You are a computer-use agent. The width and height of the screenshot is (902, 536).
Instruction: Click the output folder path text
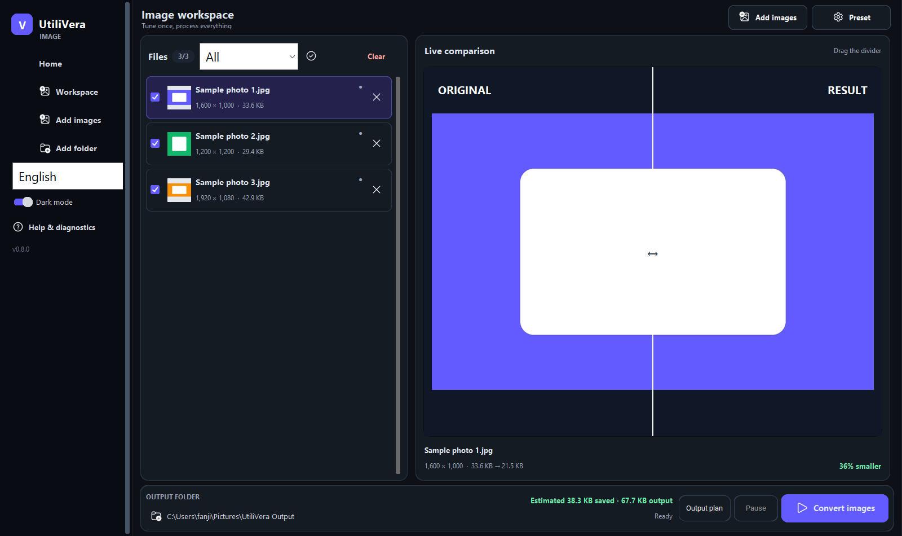(231, 517)
